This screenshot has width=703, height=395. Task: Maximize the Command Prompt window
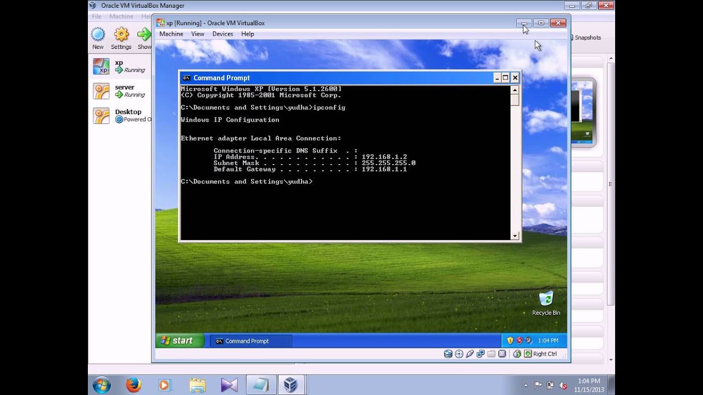pyautogui.click(x=505, y=78)
